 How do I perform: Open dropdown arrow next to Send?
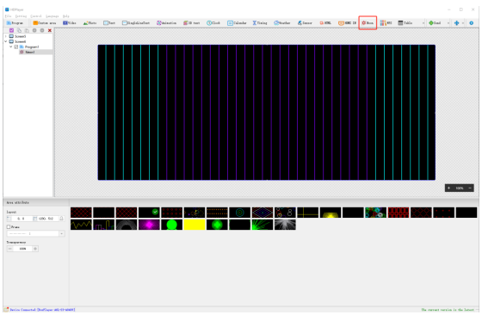click(x=448, y=23)
